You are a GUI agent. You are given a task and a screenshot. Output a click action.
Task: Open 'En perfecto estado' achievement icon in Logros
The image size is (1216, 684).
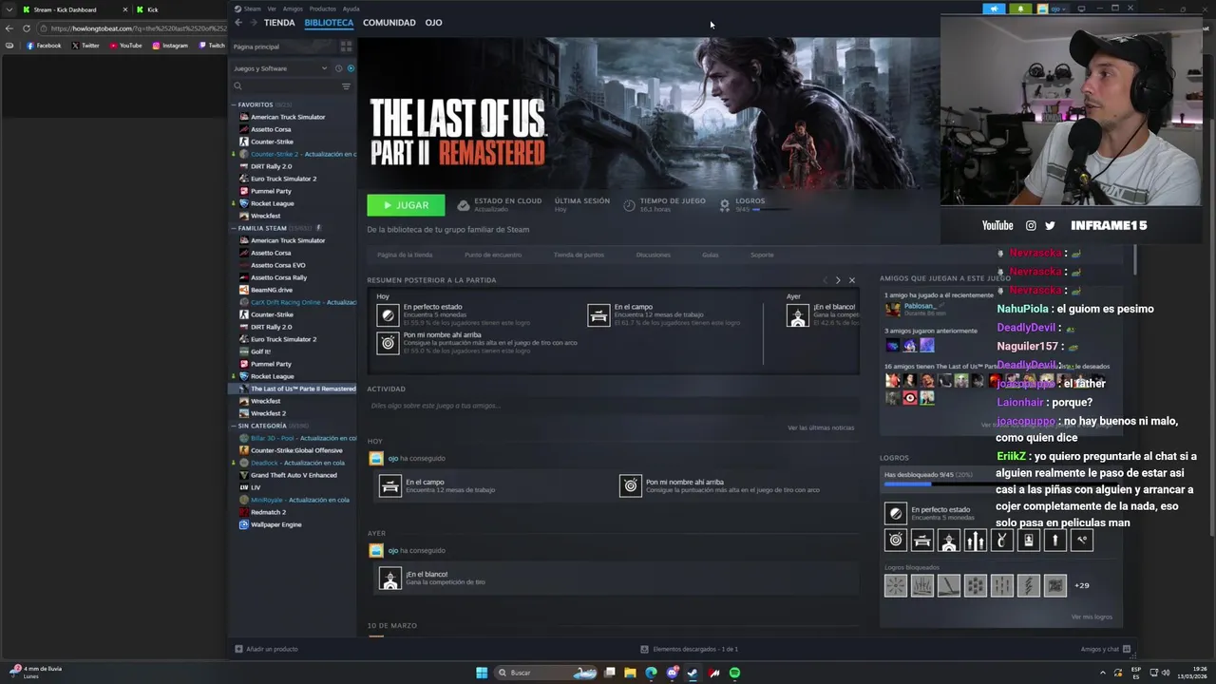click(x=895, y=514)
